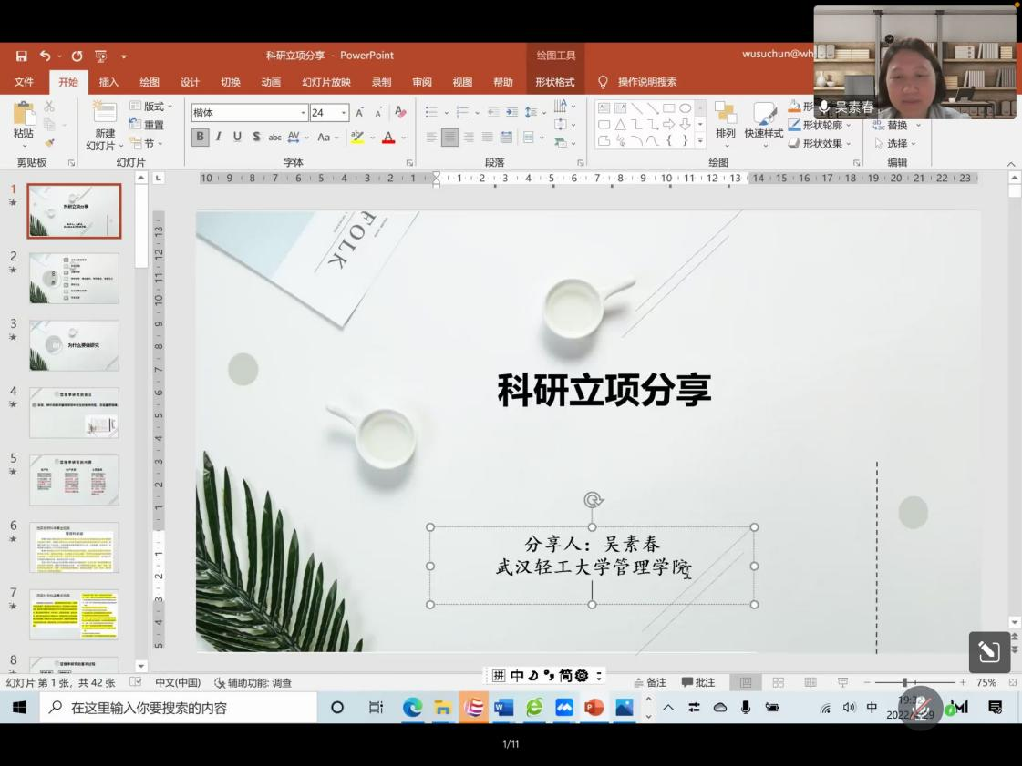Expand the Shape Outline (形状轮廓) dropdown

(x=850, y=125)
